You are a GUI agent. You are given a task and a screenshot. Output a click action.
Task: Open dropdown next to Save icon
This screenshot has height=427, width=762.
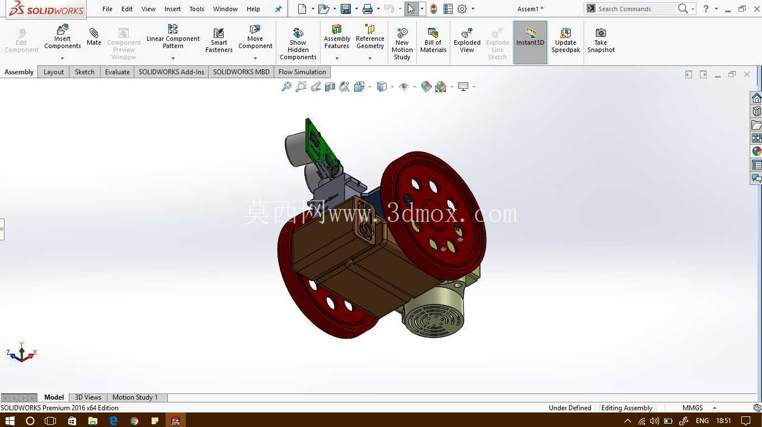coord(356,9)
